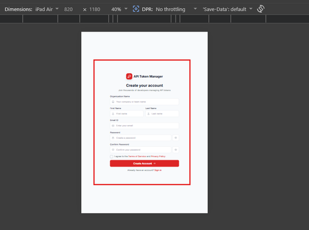This screenshot has width=309, height=230.
Task: Open the Save-Data default dropdown
Action: (227, 9)
